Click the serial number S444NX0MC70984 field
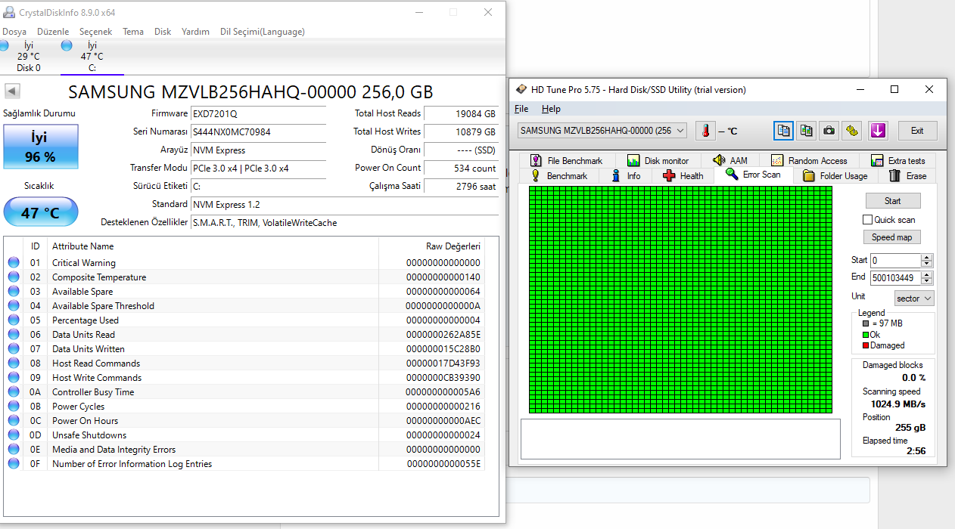This screenshot has height=529, width=955. 258,131
